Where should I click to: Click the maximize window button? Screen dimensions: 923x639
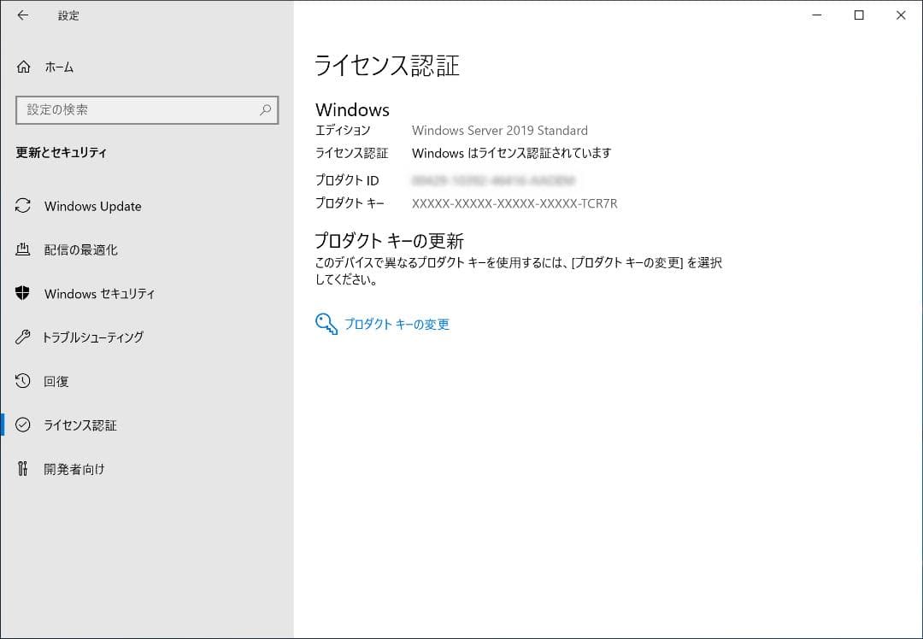tap(859, 15)
